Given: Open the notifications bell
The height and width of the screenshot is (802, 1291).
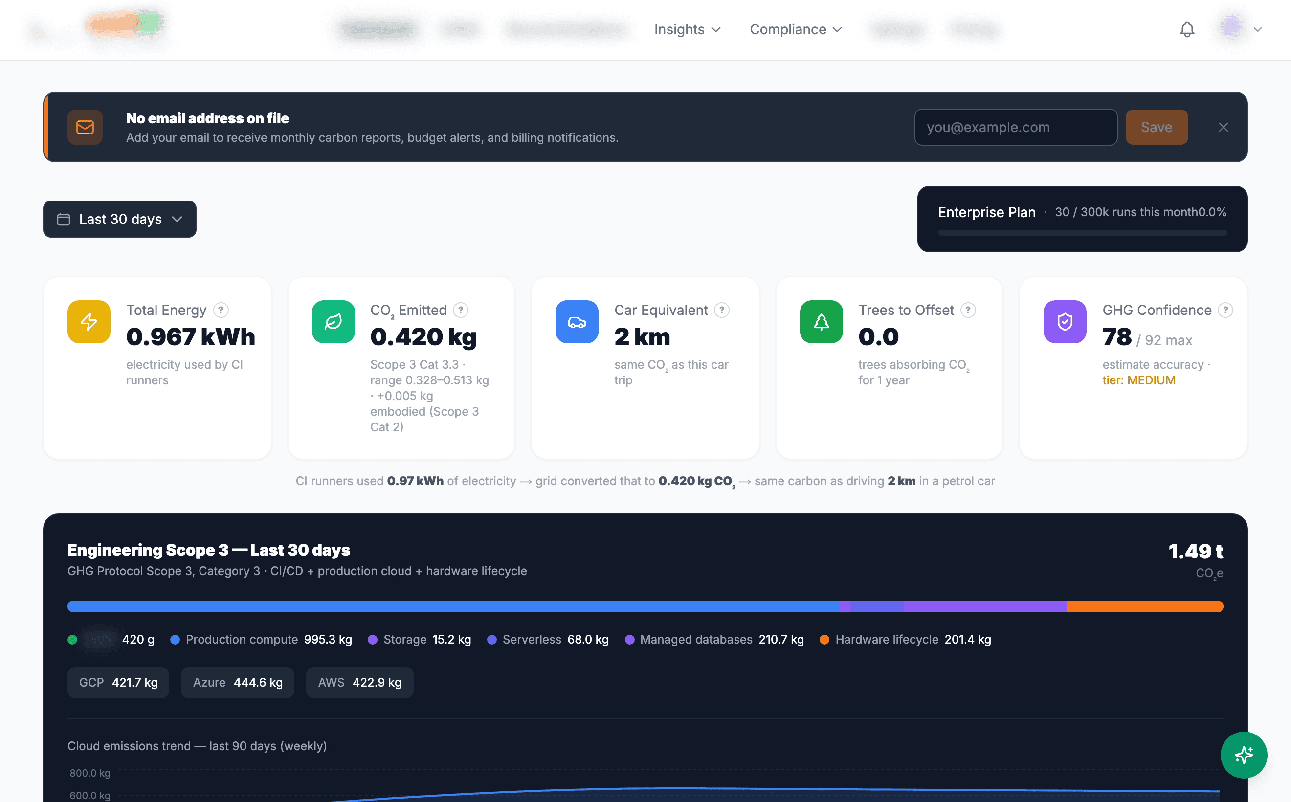Looking at the screenshot, I should point(1187,29).
